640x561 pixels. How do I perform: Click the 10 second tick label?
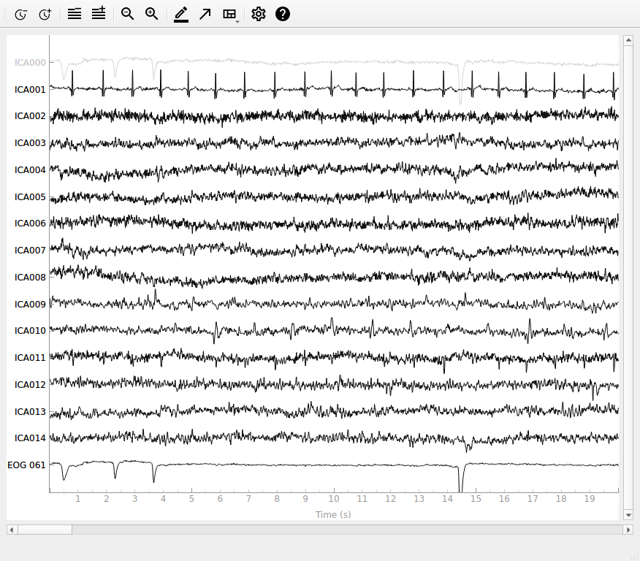[334, 499]
